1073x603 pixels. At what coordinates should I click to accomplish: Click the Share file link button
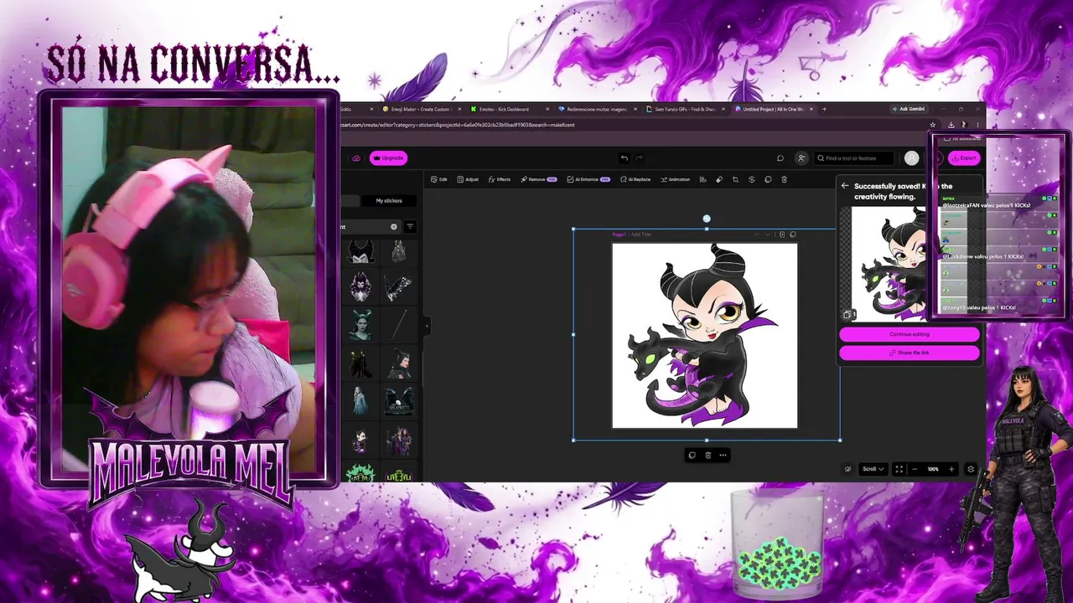(x=910, y=353)
